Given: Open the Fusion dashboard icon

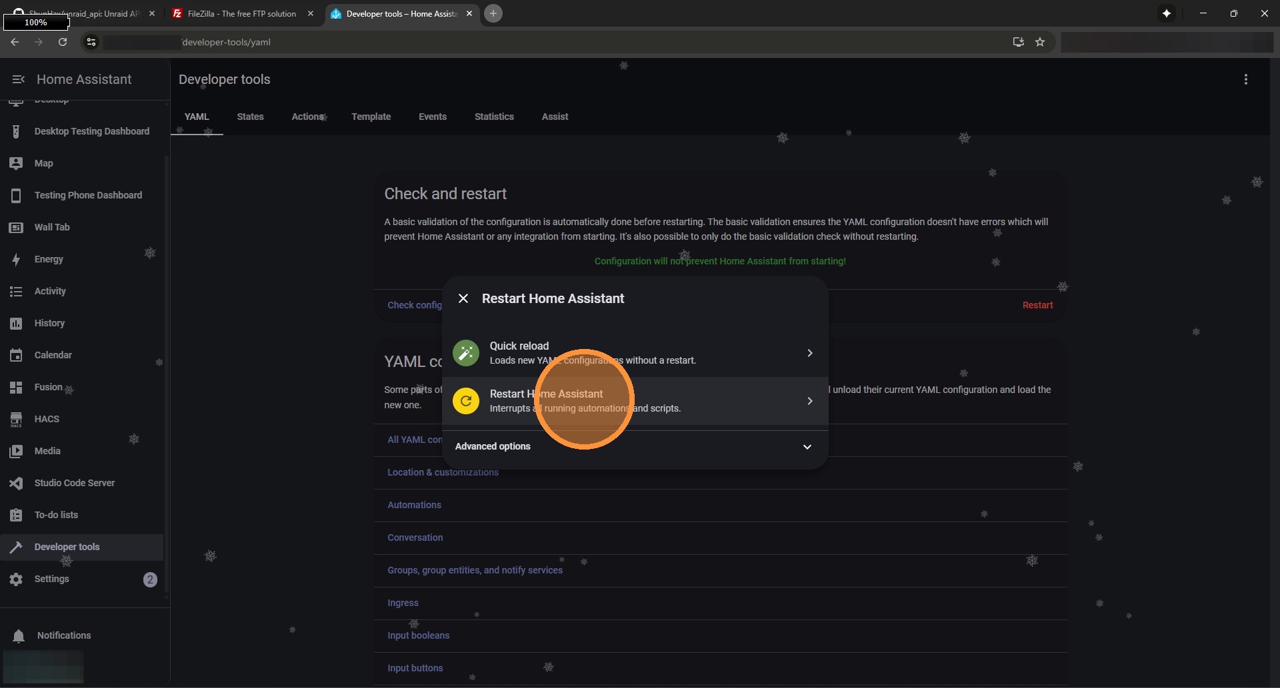Looking at the screenshot, I should pyautogui.click(x=16, y=387).
